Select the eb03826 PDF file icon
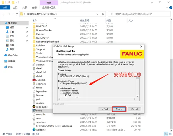 [x=34, y=80]
